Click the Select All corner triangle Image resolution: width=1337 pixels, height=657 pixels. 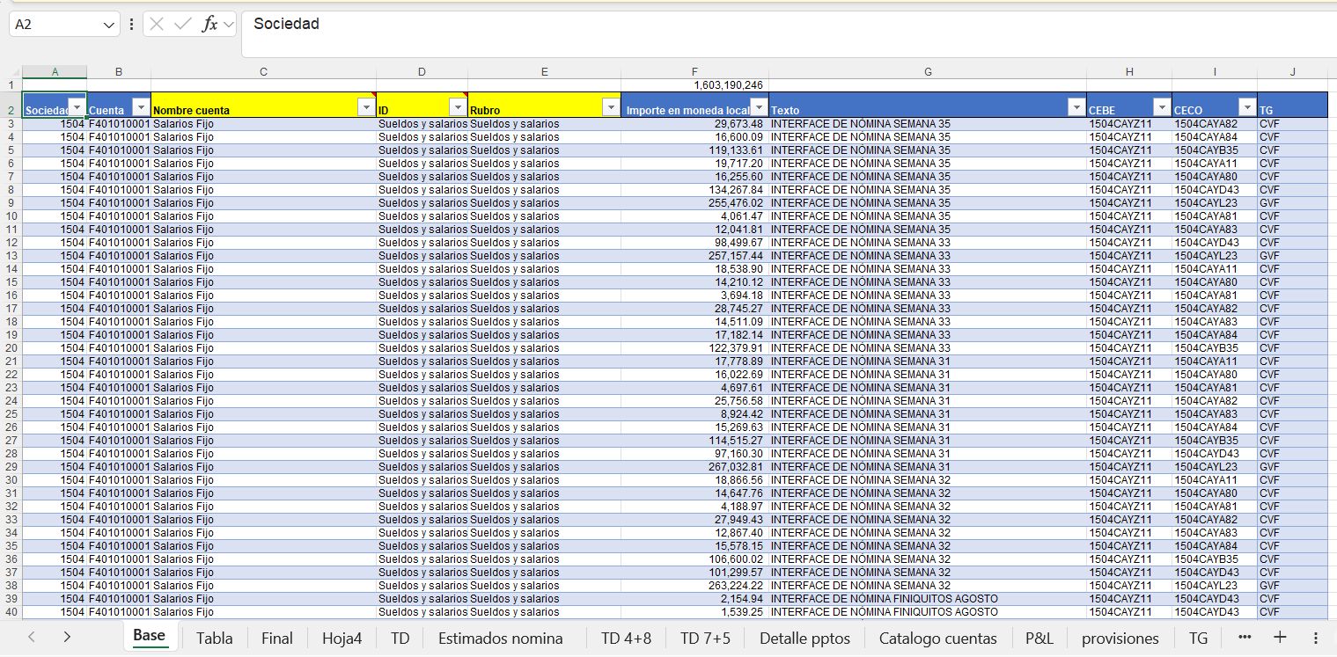pos(11,72)
